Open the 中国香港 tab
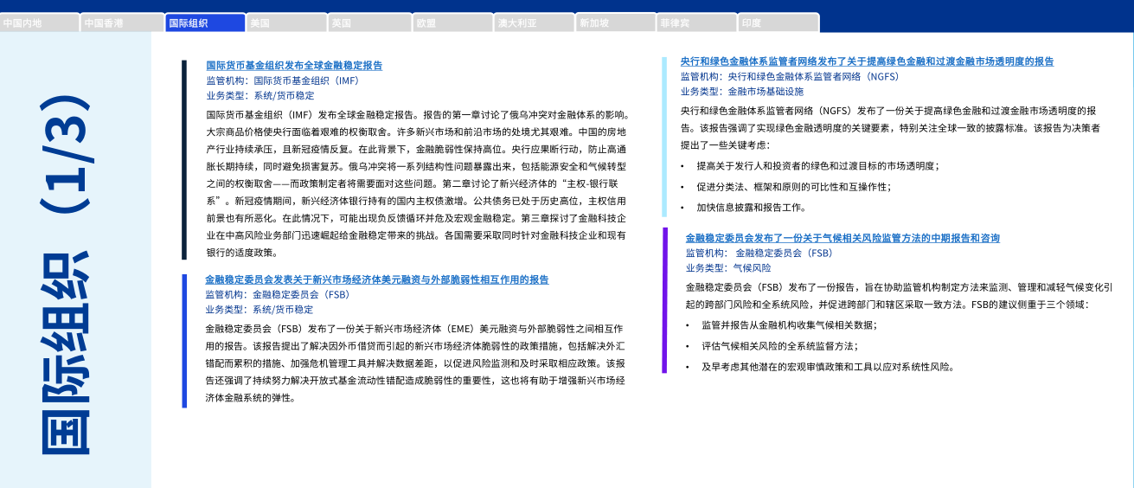Screen dimensions: 1134x488 point(121,23)
